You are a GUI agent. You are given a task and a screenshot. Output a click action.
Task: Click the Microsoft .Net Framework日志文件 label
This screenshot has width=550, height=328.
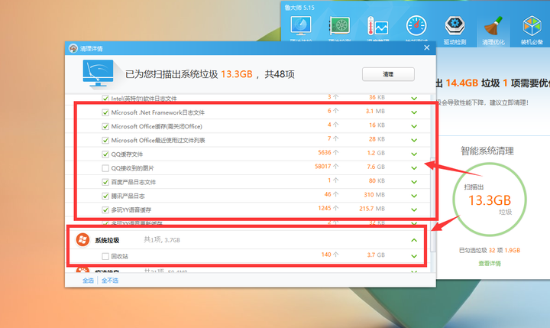(x=158, y=112)
